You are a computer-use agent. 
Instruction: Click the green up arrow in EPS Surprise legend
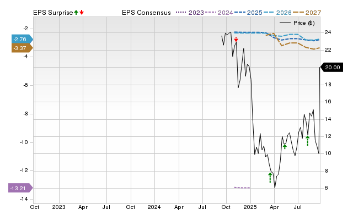[x=76, y=13]
